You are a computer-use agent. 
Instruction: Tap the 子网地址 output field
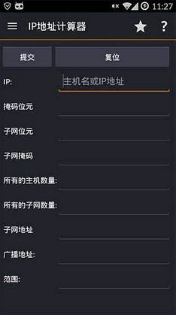[x=114, y=231]
